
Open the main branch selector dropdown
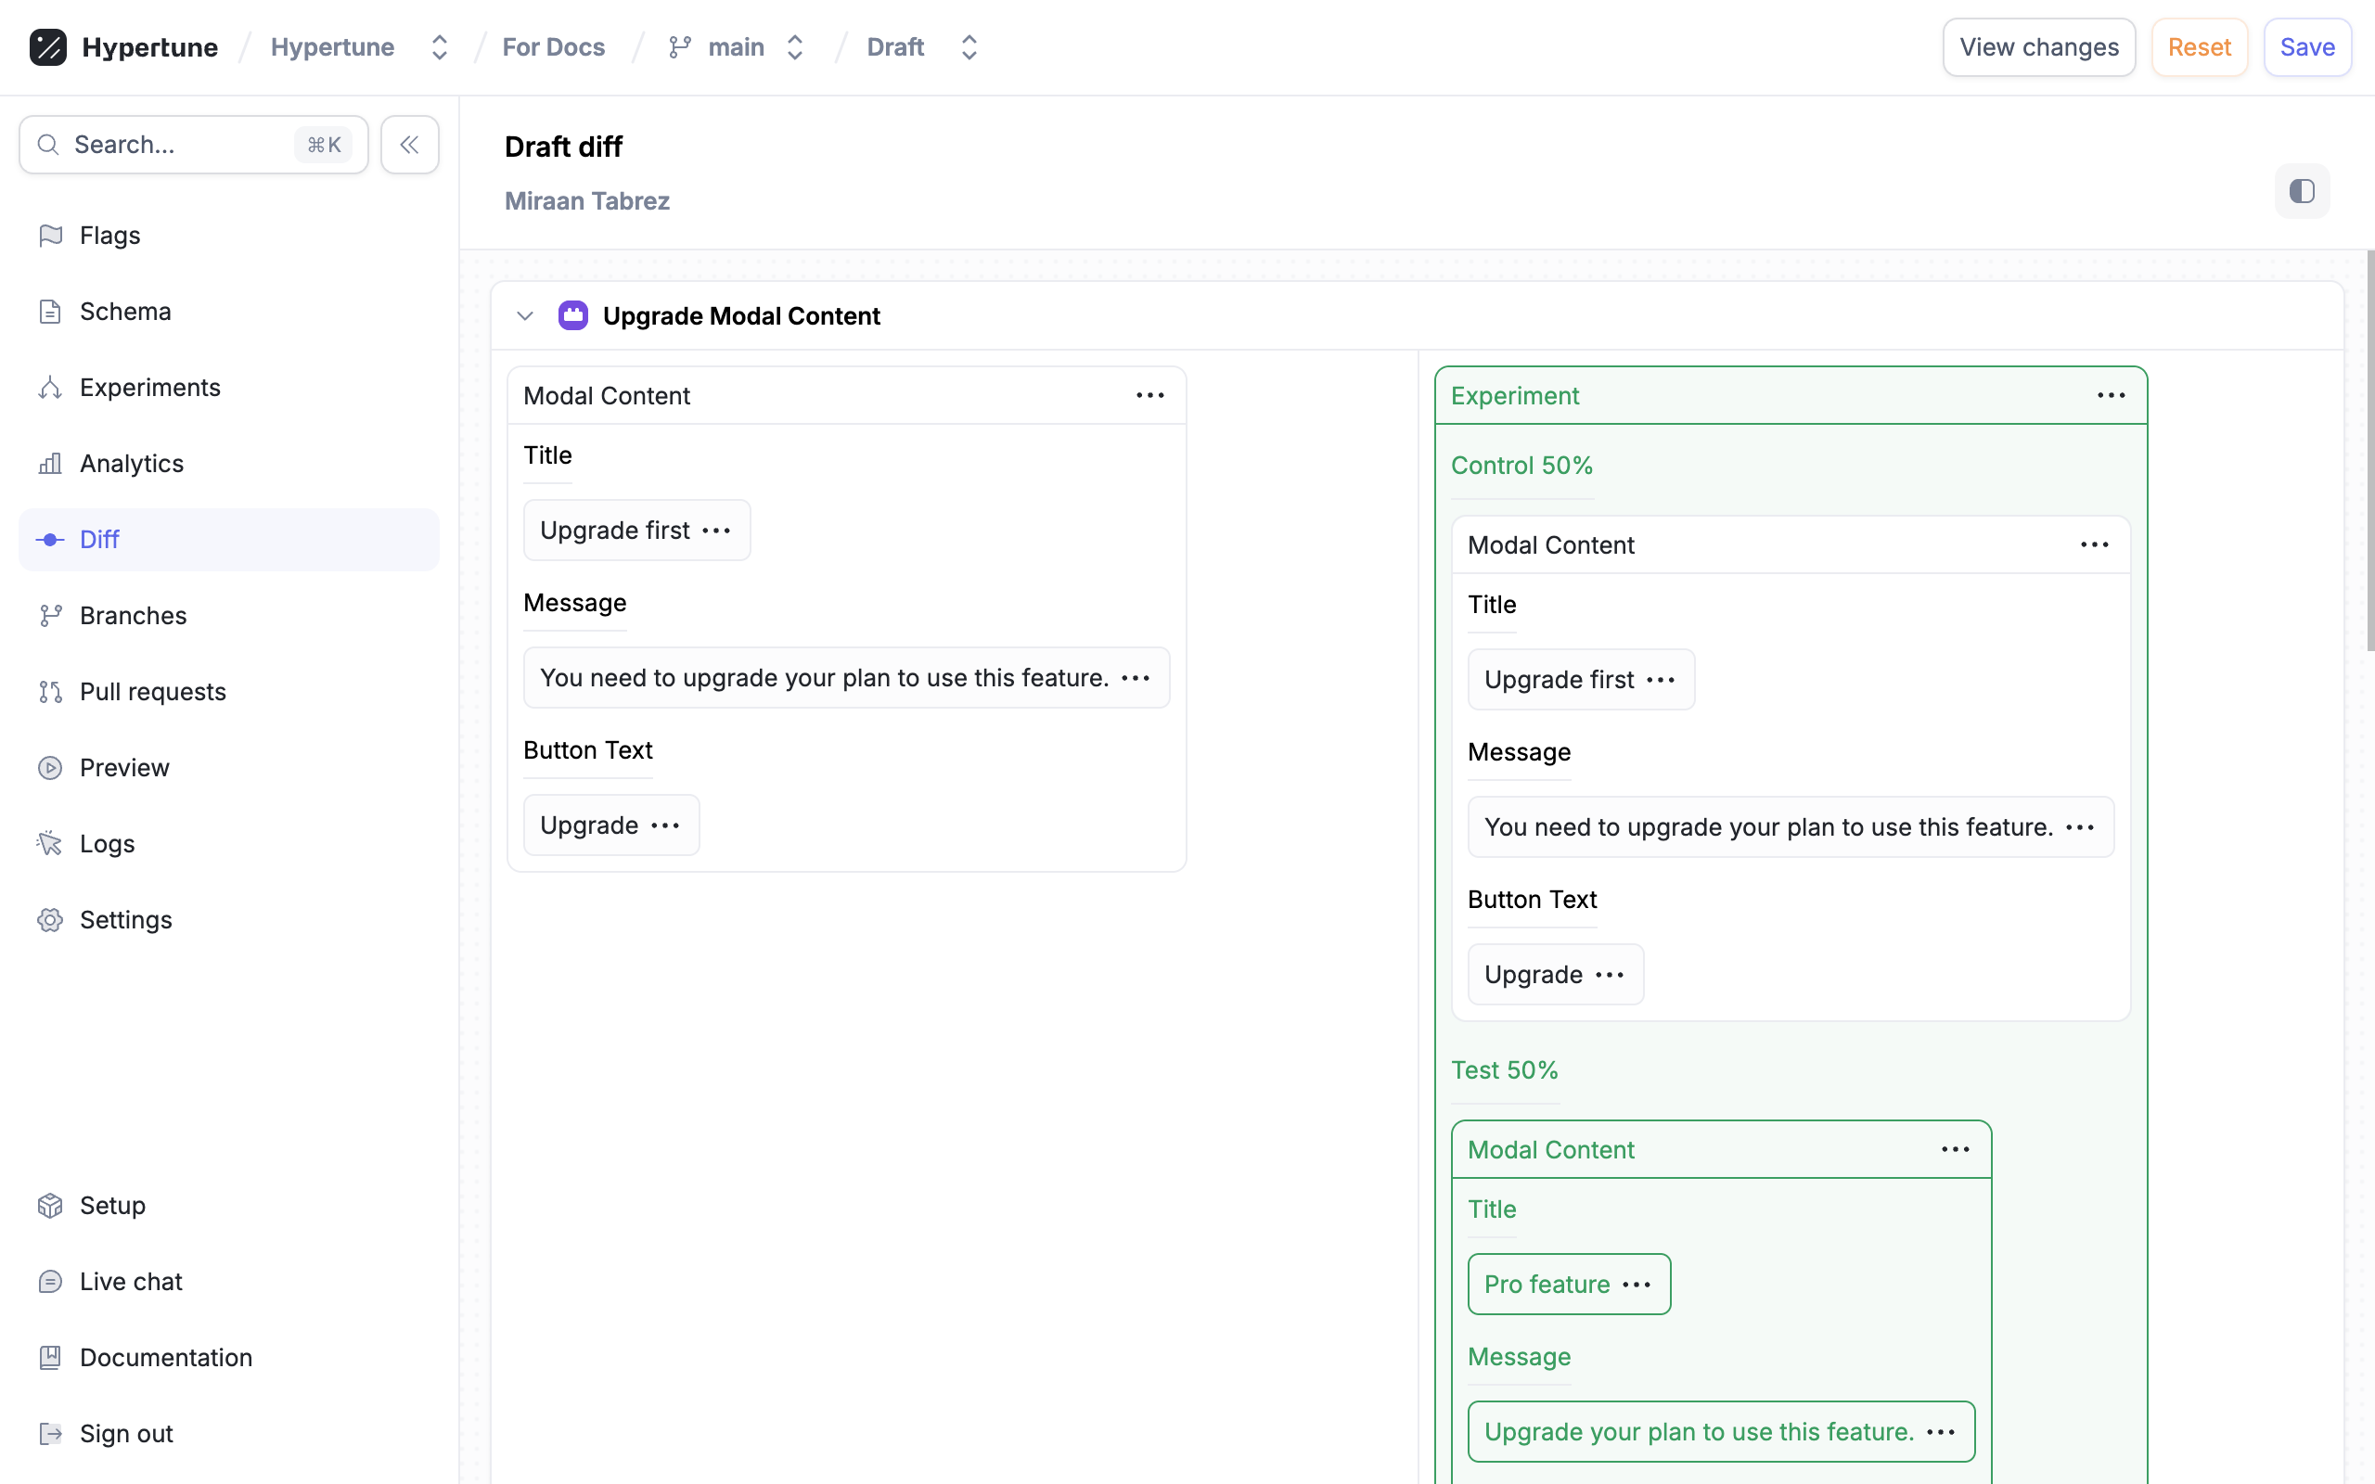[x=795, y=47]
